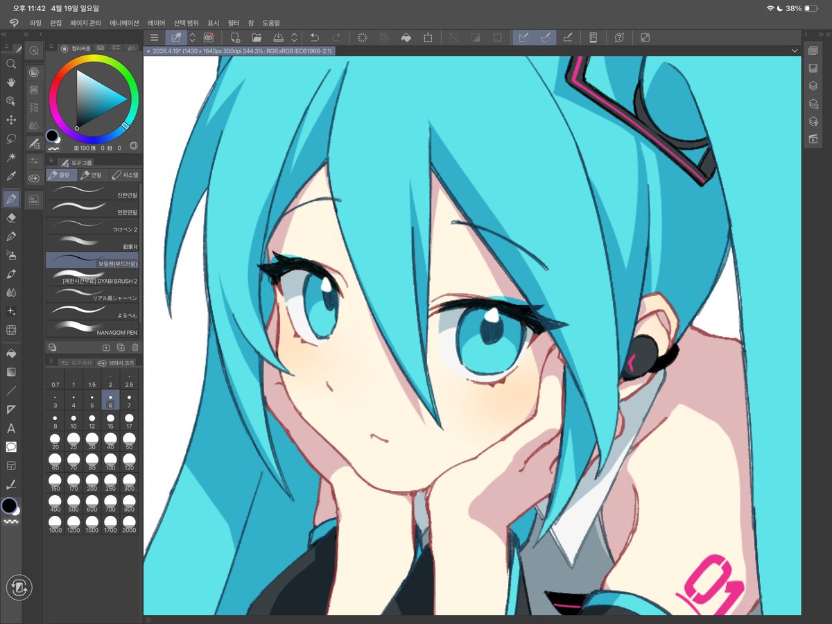Select the Balloon speech bubble tool
Image resolution: width=832 pixels, height=624 pixels.
coord(11,447)
